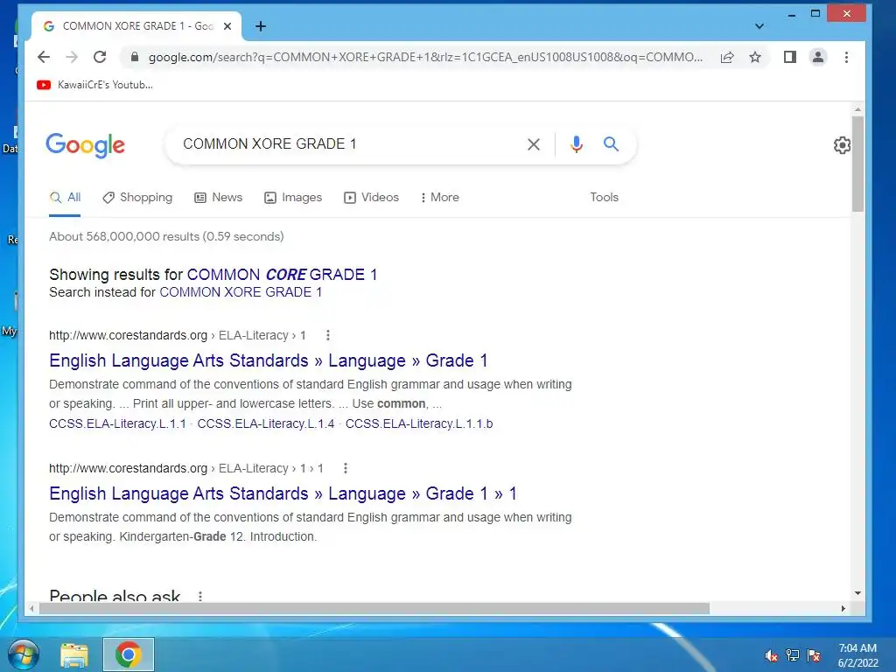Open COMMON CORE GRADE 1 corrected link
Screen dimensions: 896x672
[x=283, y=274]
